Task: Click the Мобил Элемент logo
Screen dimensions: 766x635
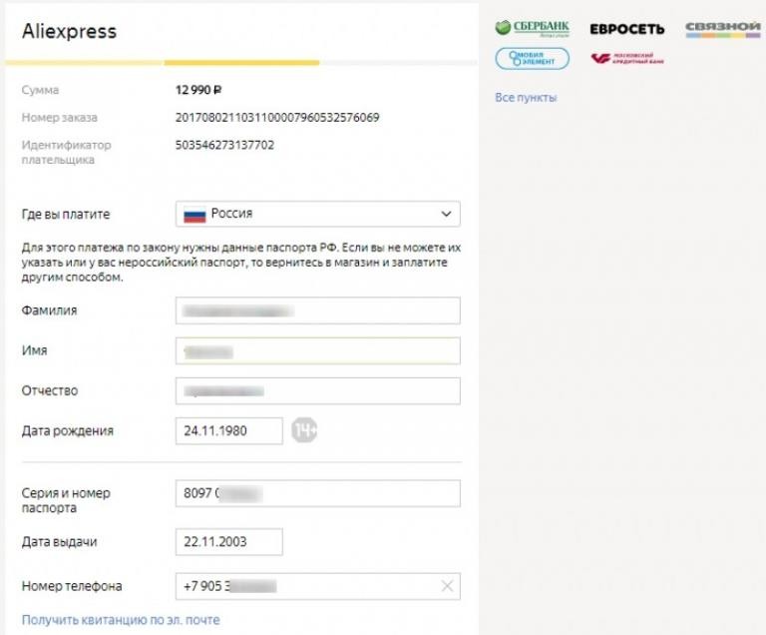Action: tap(532, 58)
